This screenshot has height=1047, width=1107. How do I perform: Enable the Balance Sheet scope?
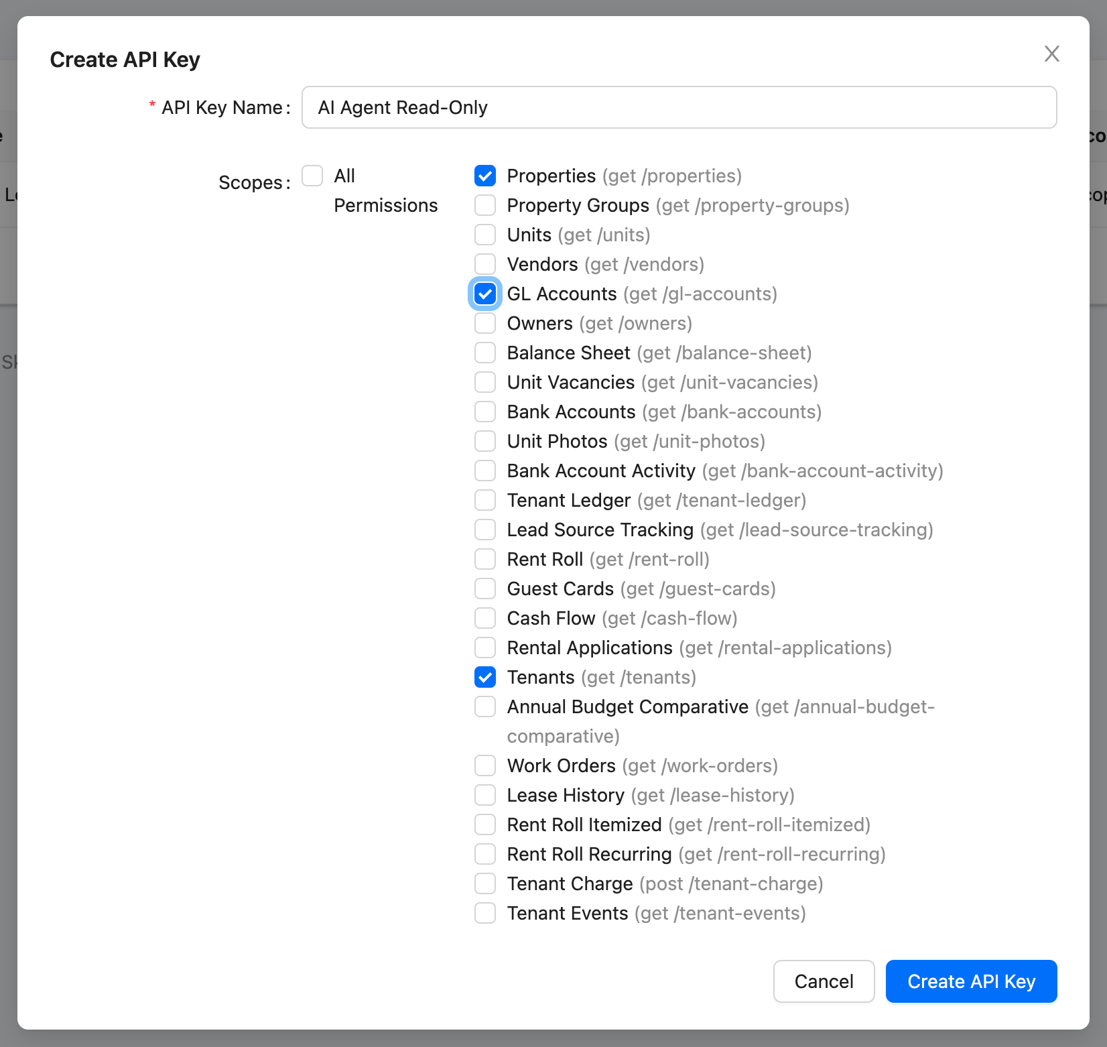tap(485, 353)
